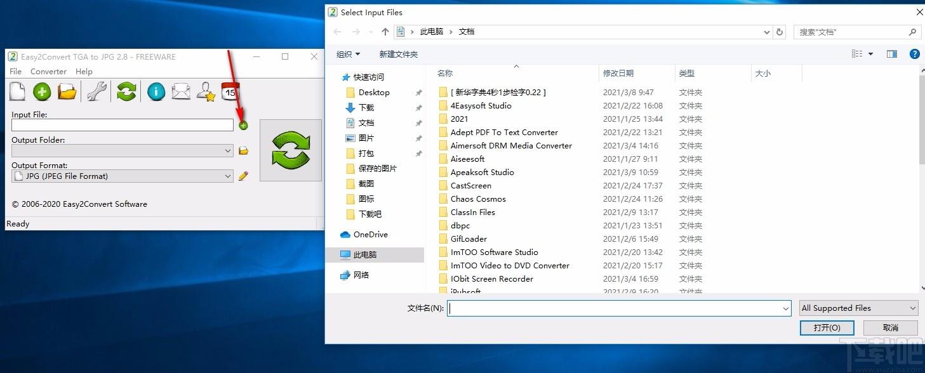Open the wrench Settings toolbar icon
The width and height of the screenshot is (925, 373).
click(96, 92)
